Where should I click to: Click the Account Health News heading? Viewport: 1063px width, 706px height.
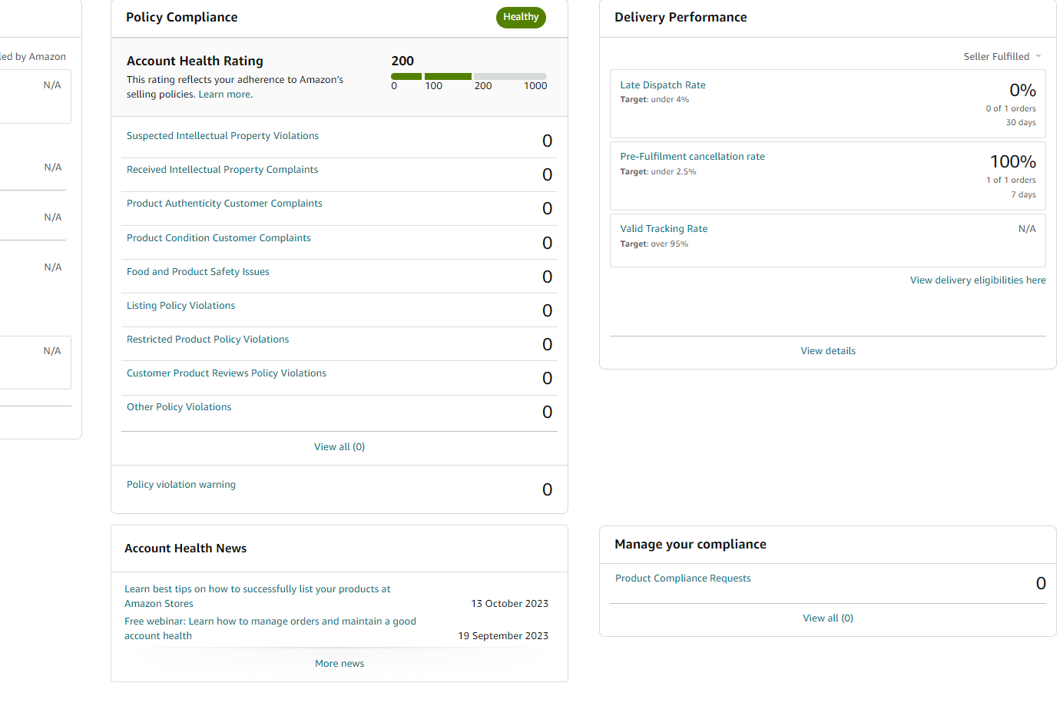[186, 549]
